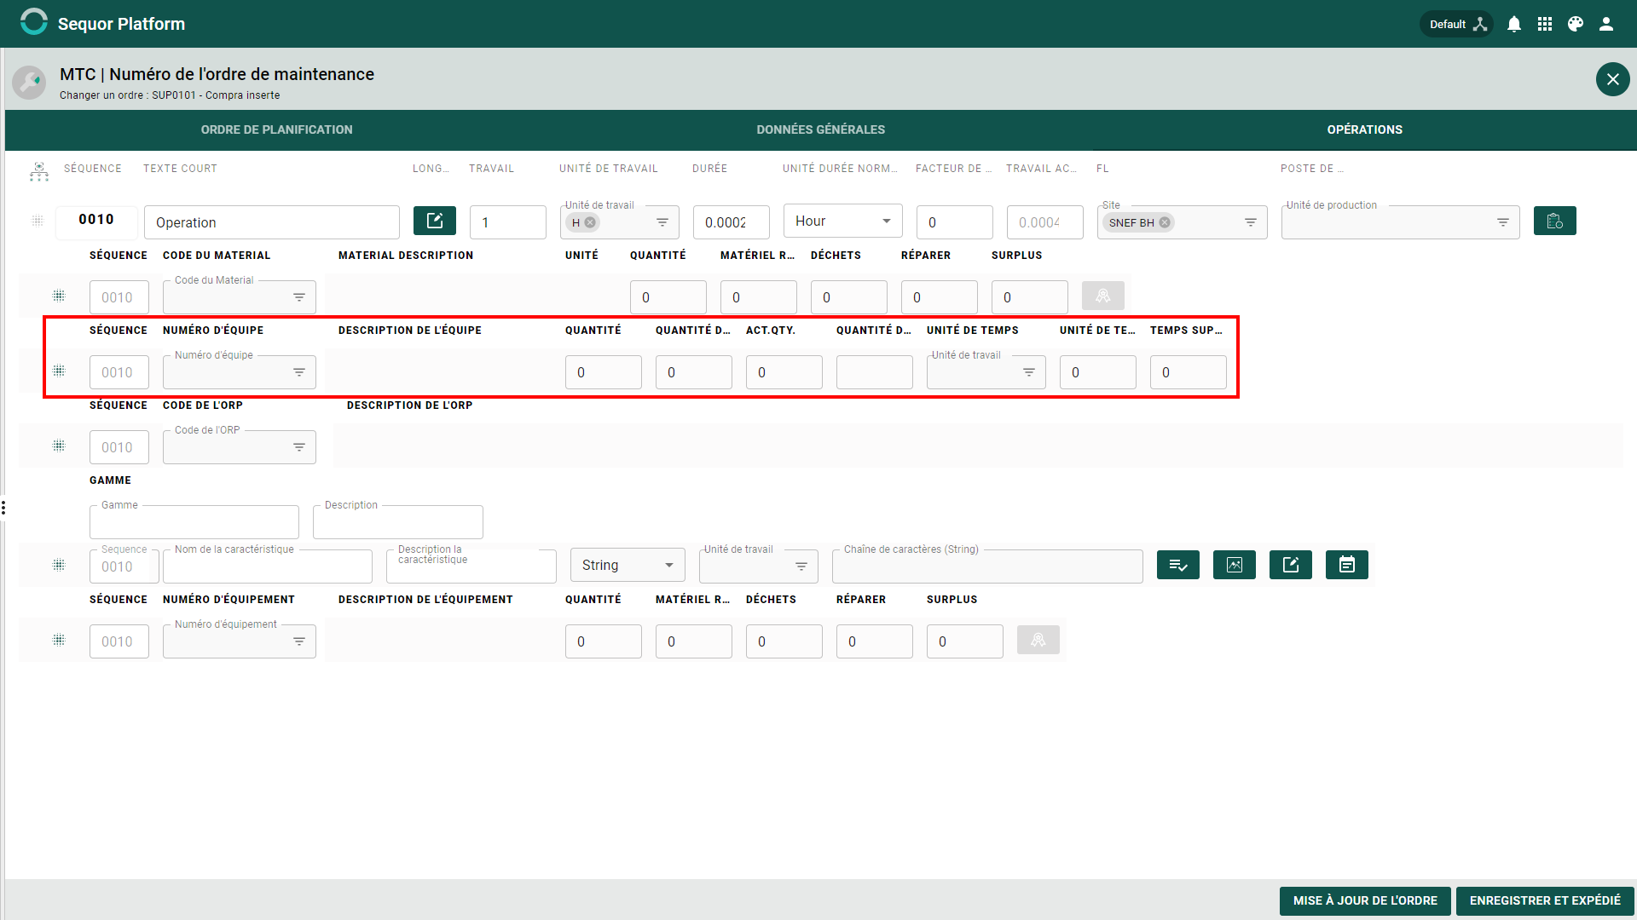
Task: Remove the H chip in Unité de travail
Action: coord(590,222)
